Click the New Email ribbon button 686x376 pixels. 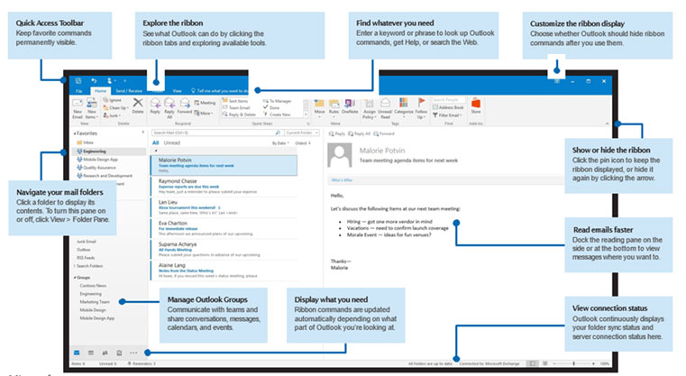(x=78, y=108)
